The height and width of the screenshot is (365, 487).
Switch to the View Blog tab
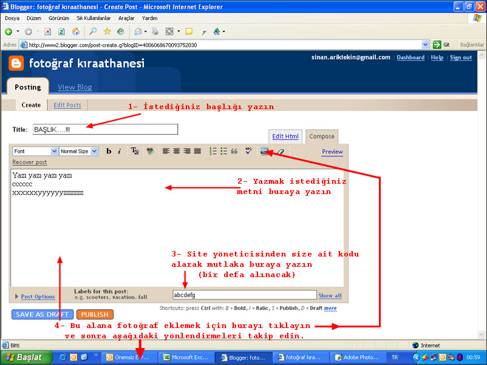[x=75, y=87]
